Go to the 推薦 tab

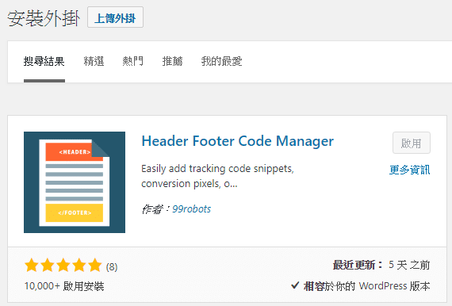pos(172,61)
